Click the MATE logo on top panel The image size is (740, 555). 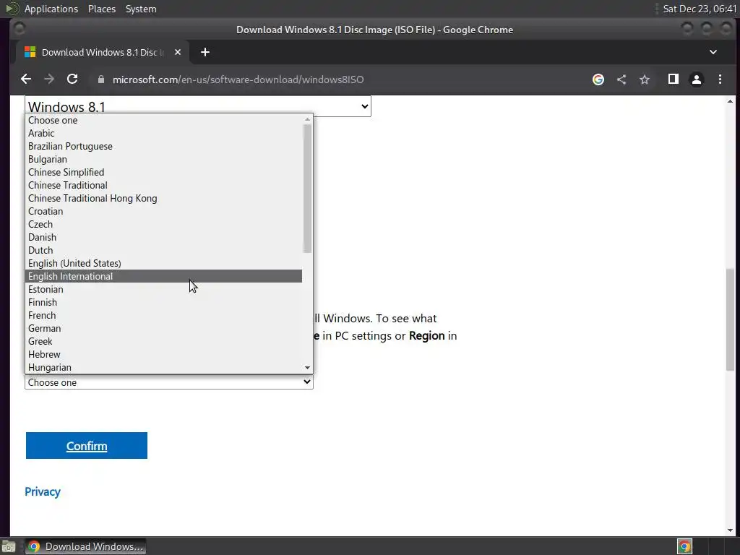(12, 9)
